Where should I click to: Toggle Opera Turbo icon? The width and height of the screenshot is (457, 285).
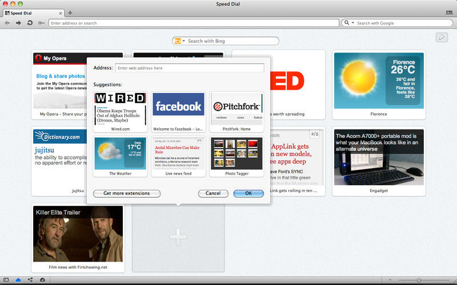[x=42, y=280]
